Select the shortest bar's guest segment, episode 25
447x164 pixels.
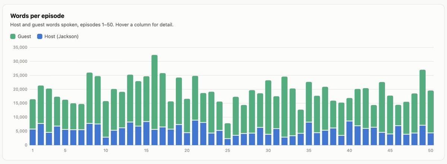point(228,131)
